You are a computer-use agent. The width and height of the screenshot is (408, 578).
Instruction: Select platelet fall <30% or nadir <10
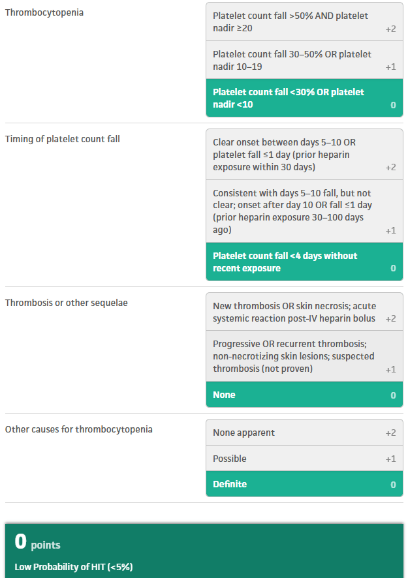(x=304, y=98)
